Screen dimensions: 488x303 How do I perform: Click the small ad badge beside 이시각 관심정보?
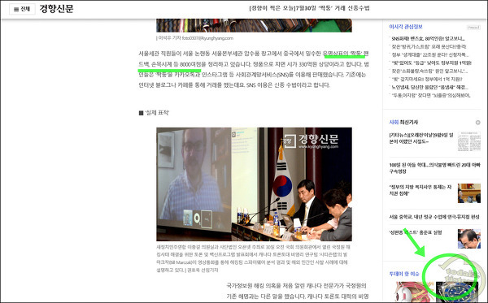coord(473,28)
